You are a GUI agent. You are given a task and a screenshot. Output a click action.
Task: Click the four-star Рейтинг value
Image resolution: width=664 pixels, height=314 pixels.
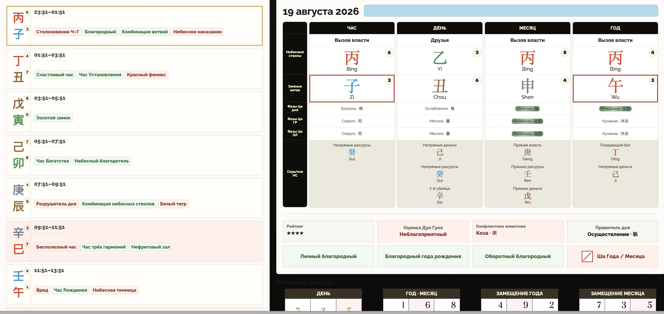tap(295, 233)
